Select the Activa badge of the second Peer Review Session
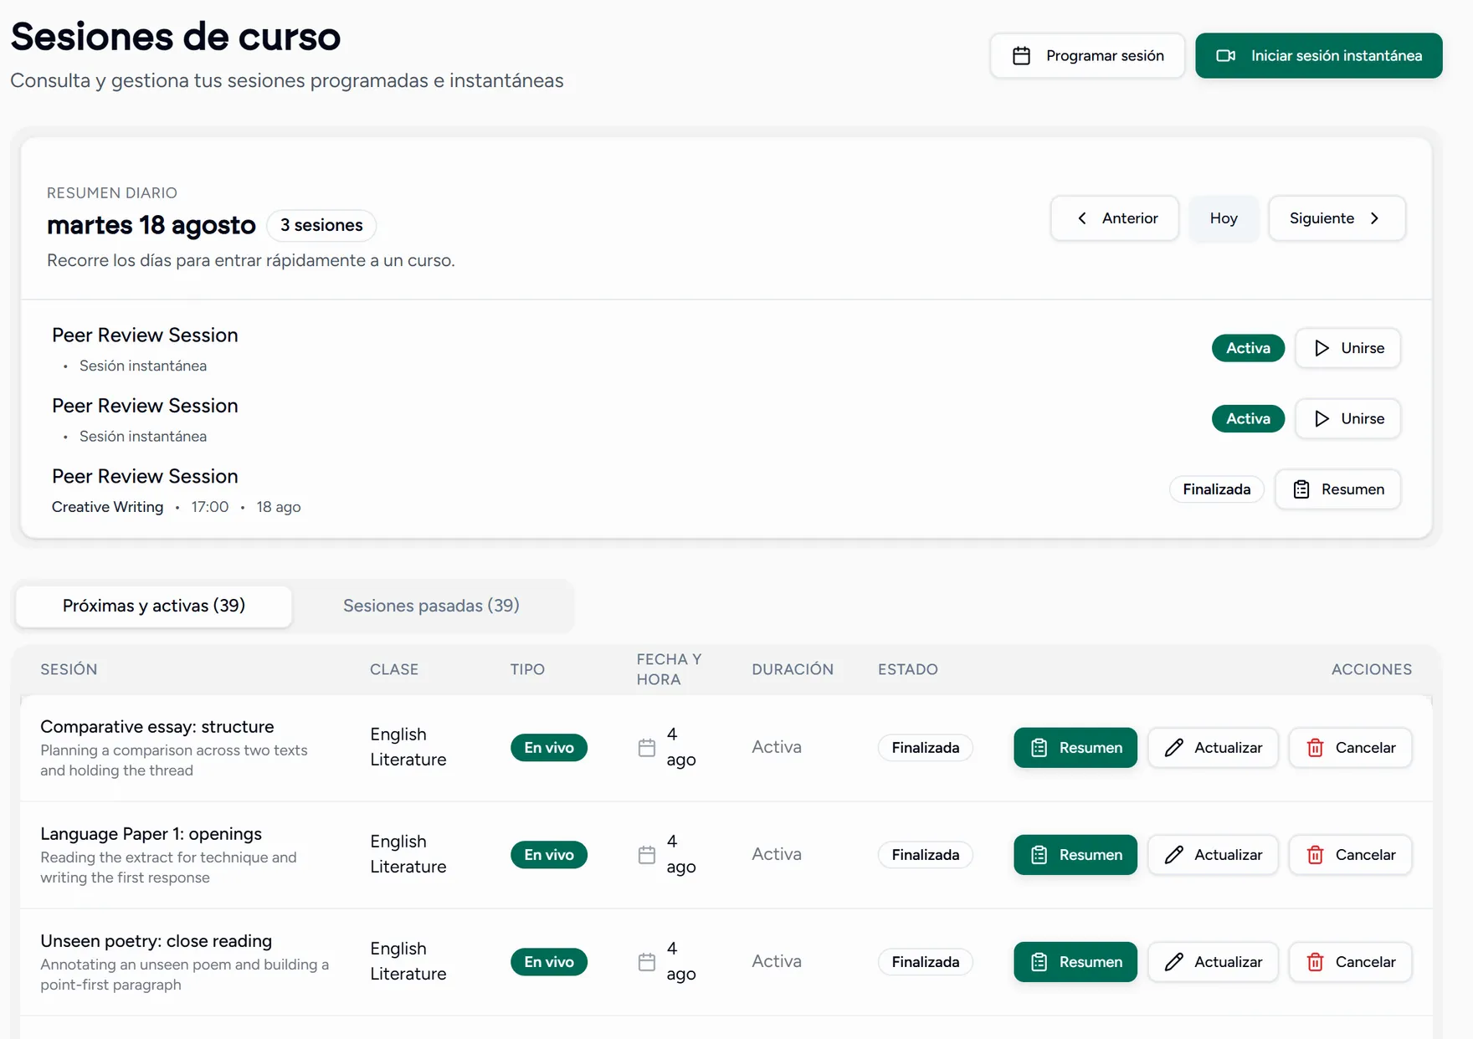 point(1248,418)
